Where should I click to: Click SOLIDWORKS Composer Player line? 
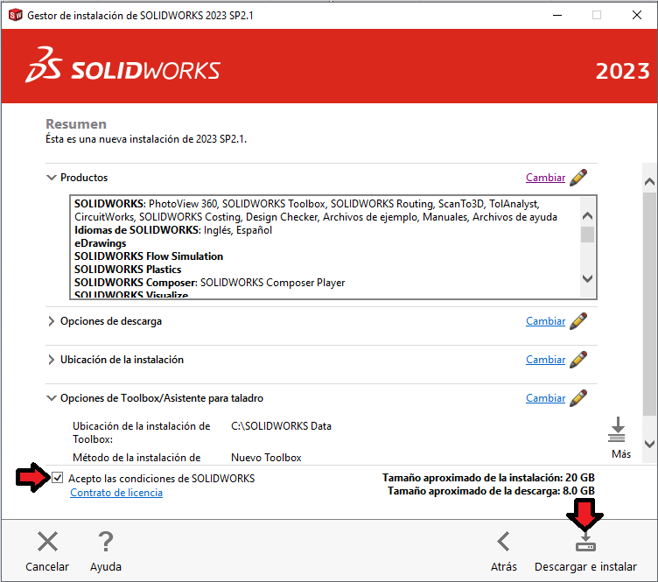(x=209, y=283)
